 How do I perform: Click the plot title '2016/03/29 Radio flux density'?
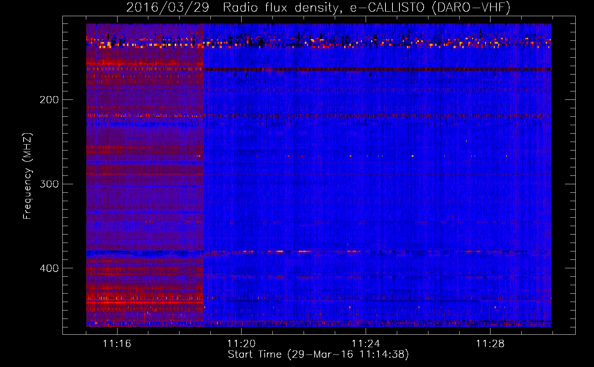pos(318,8)
